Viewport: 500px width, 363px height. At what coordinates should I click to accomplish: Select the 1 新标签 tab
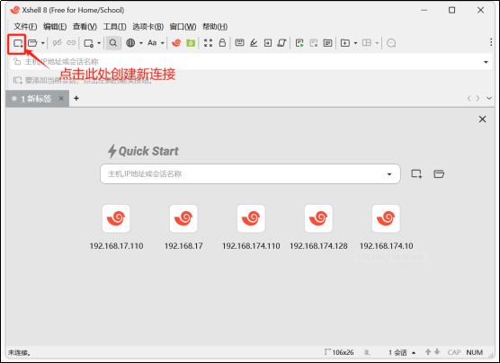(36, 99)
